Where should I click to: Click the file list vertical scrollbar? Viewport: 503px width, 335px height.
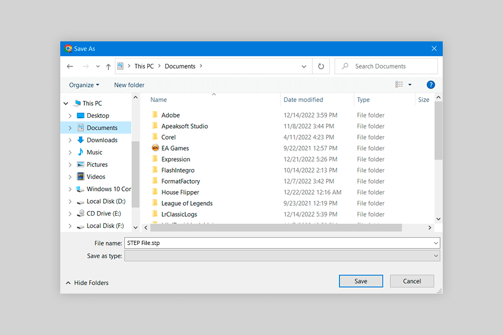439,130
